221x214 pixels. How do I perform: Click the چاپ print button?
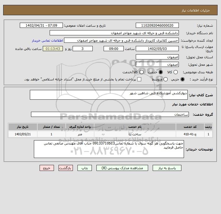(85, 168)
